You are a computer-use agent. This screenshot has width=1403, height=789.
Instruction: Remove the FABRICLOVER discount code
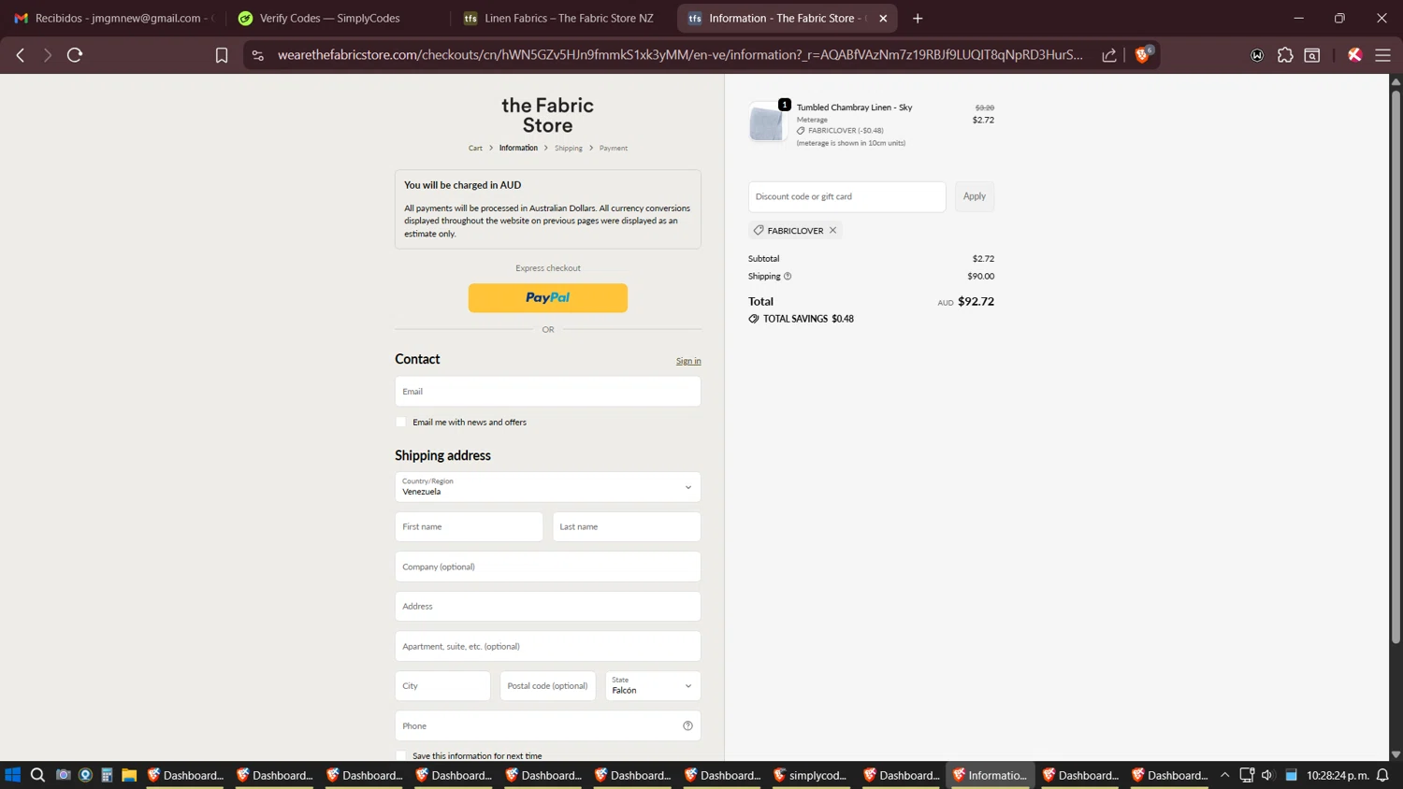pos(832,230)
